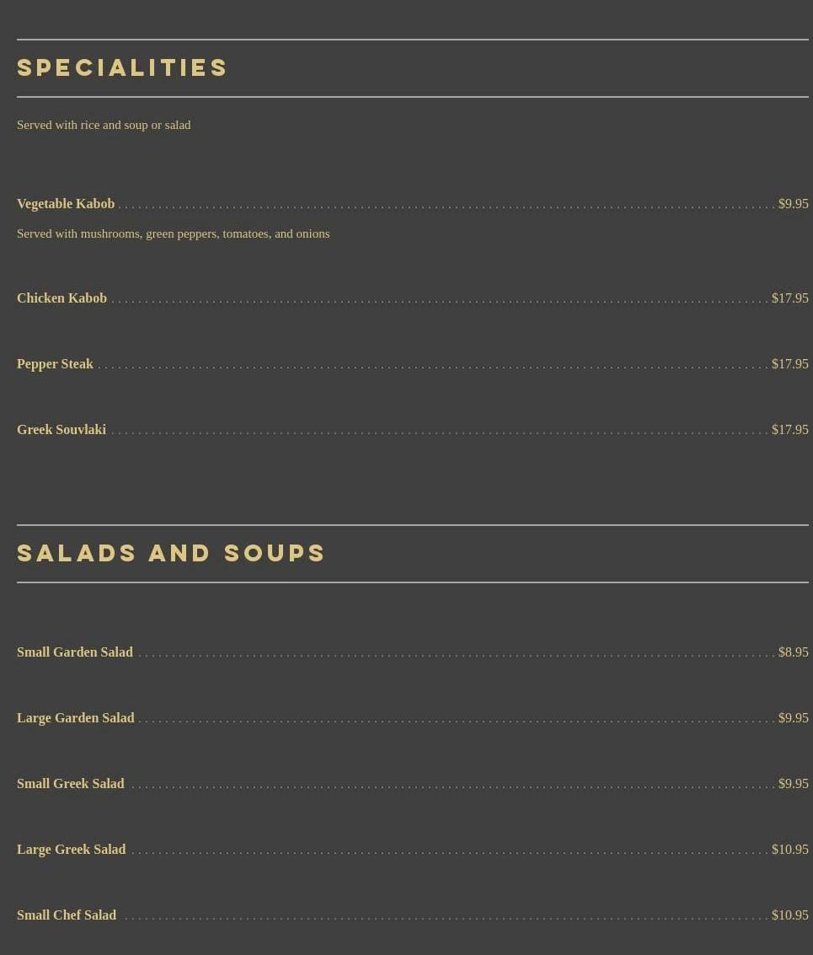Click the Chicken Kabob $17.95 price
Image resolution: width=813 pixels, height=955 pixels.
click(790, 298)
